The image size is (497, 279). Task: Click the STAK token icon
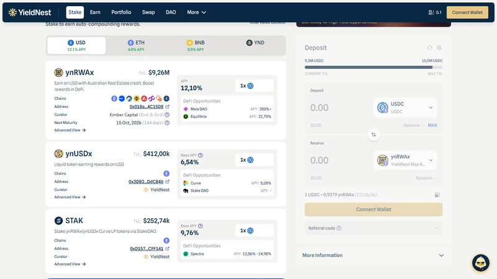pyautogui.click(x=58, y=221)
